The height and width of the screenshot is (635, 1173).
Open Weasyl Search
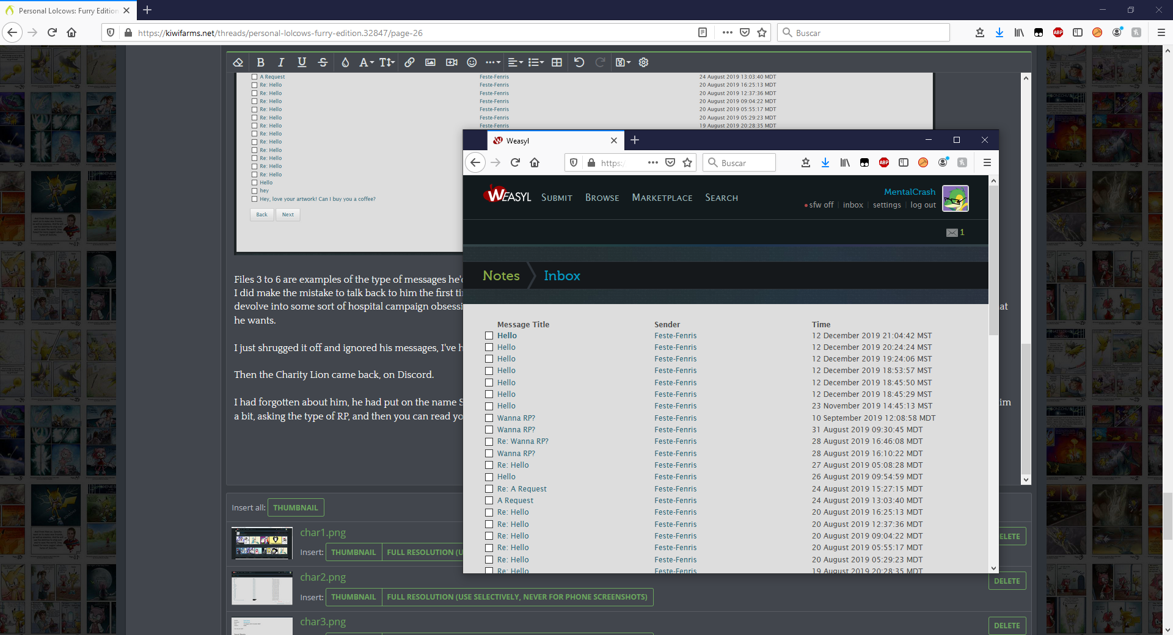tap(722, 198)
